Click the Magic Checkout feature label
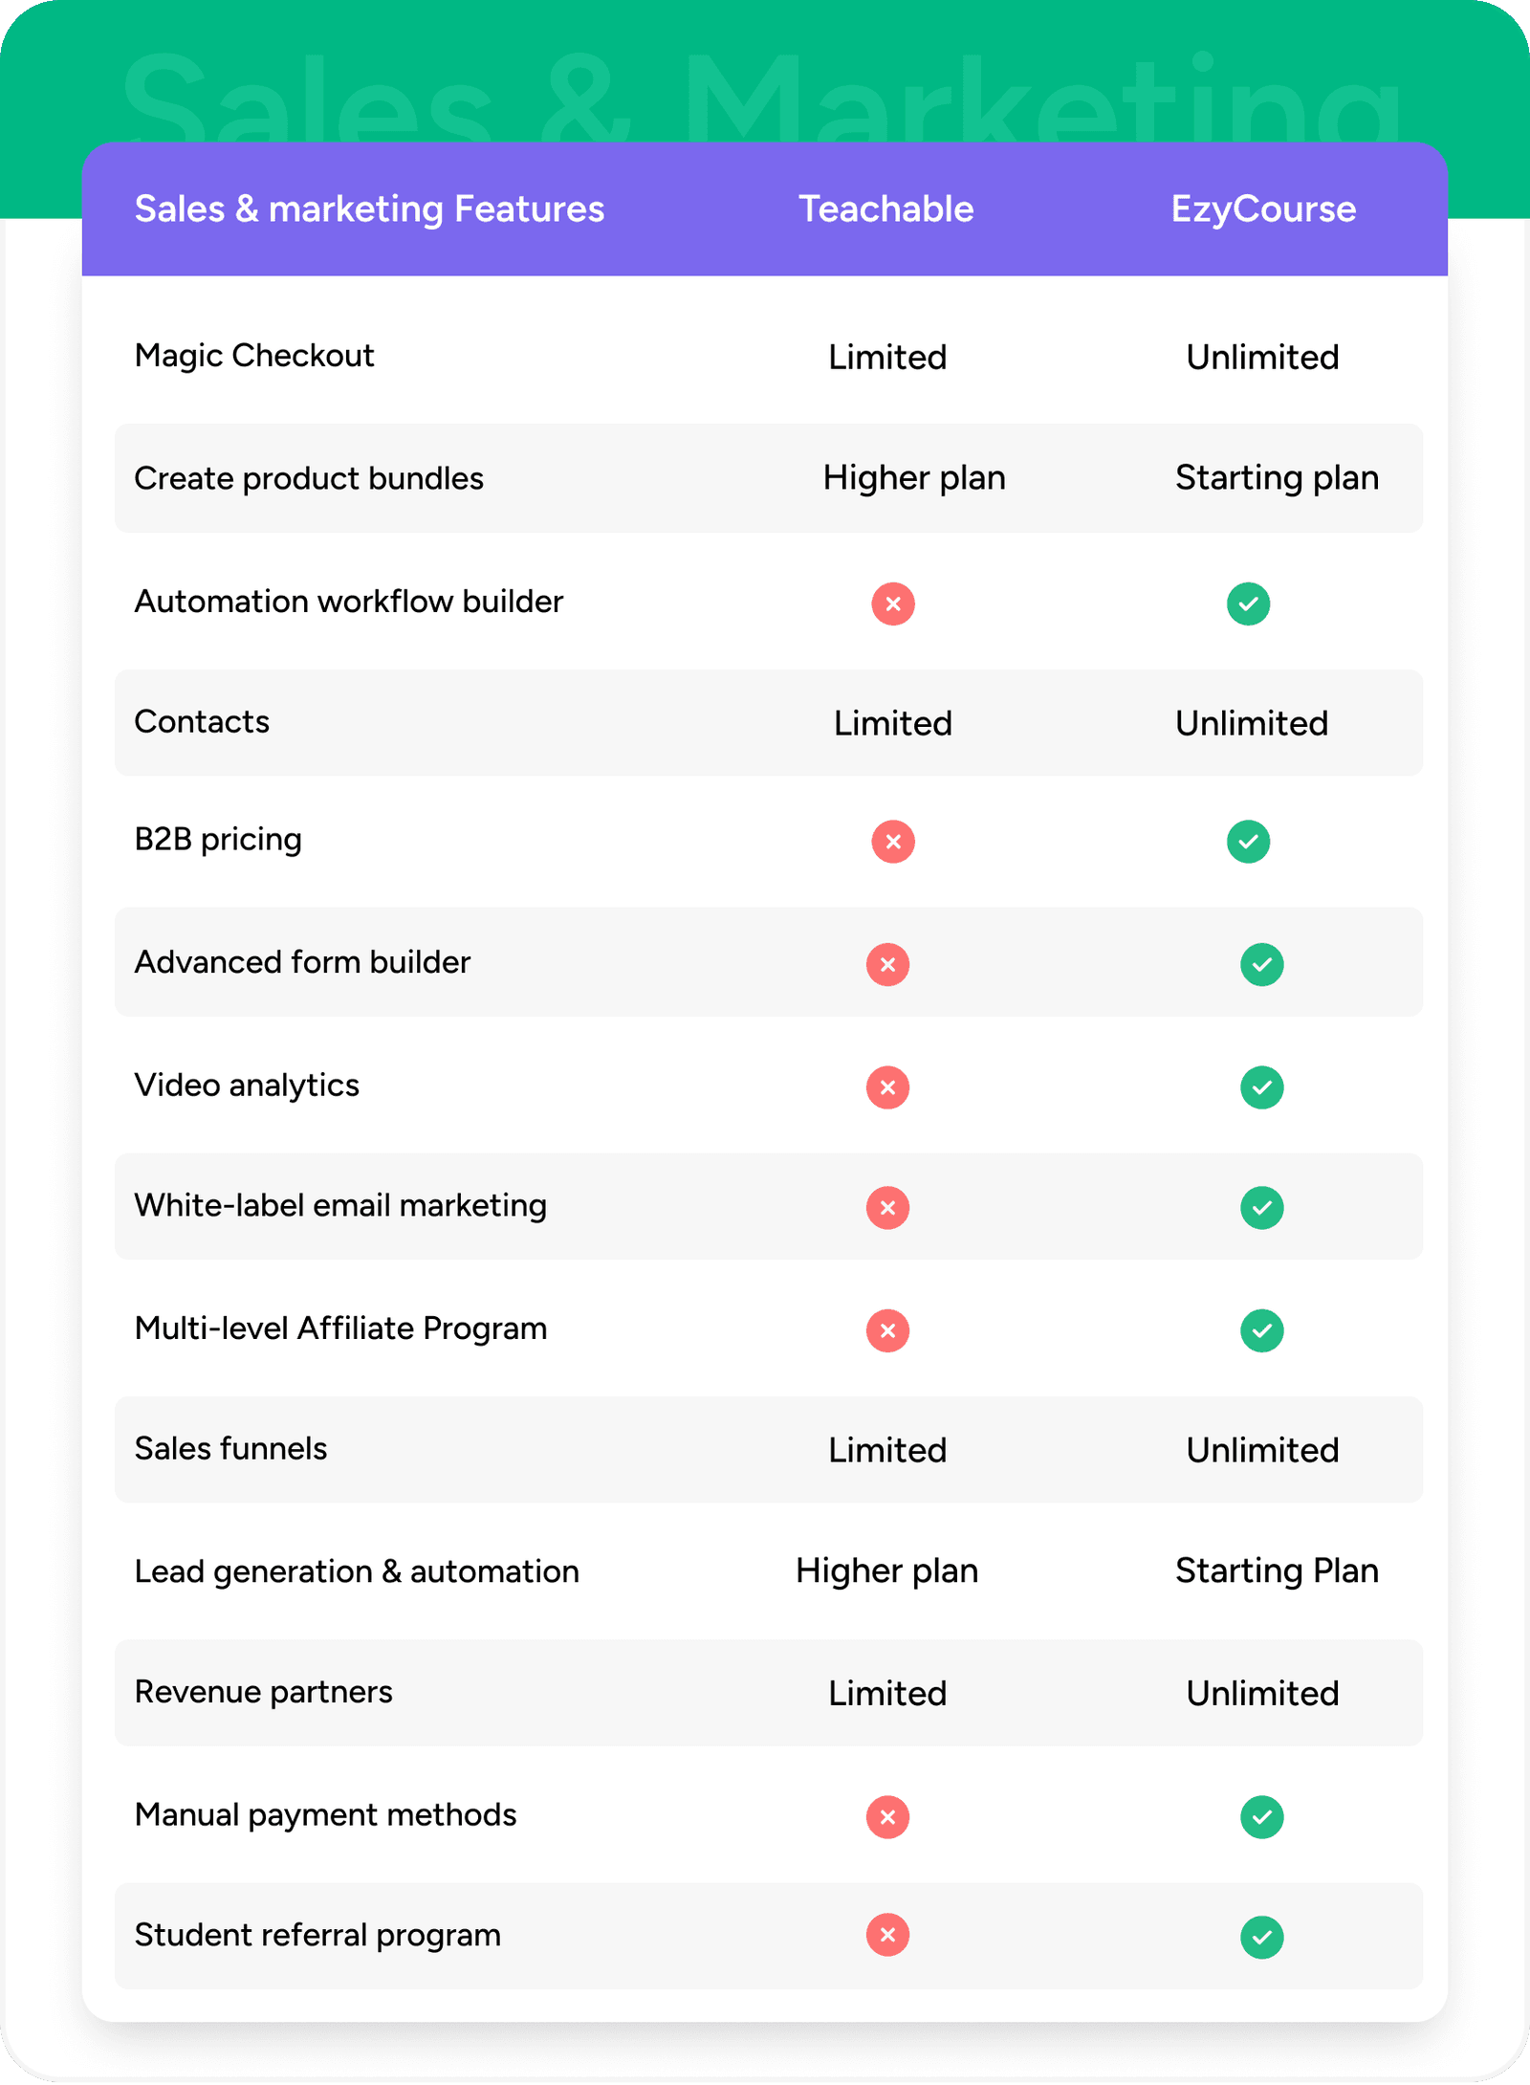Image resolution: width=1530 pixels, height=2085 pixels. coord(254,356)
